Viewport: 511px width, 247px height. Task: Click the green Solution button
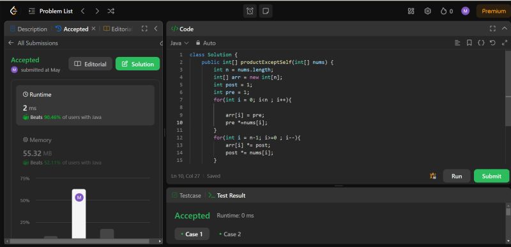coord(137,64)
